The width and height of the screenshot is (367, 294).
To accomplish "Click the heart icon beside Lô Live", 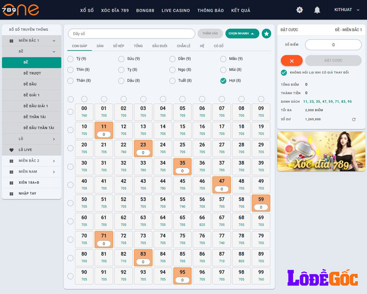I will pyautogui.click(x=11, y=150).
